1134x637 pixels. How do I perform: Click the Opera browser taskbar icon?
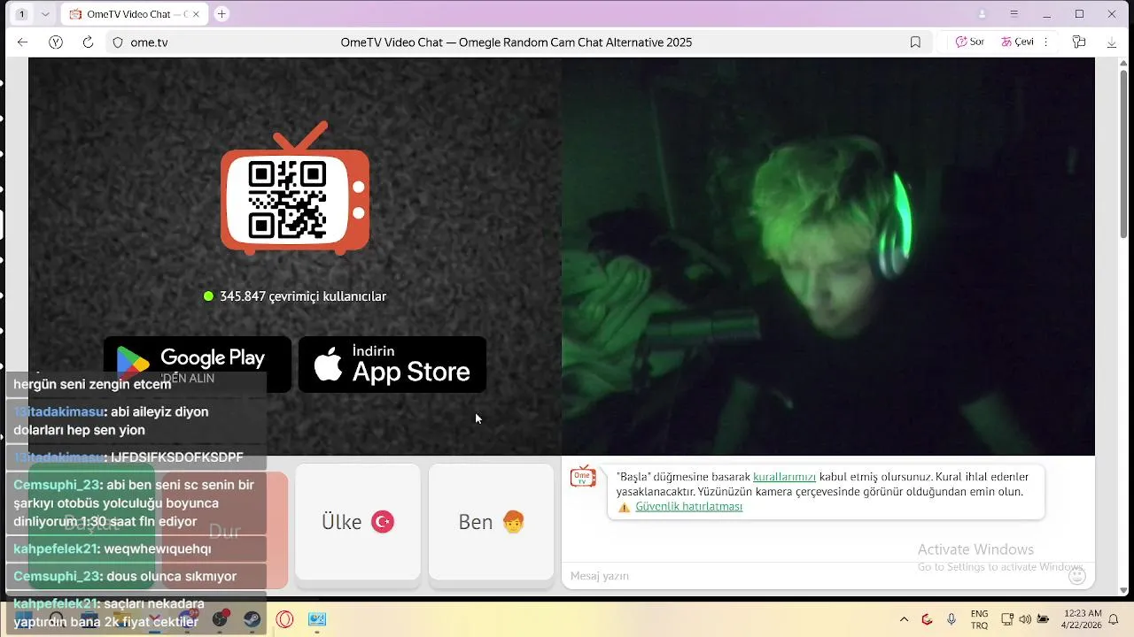point(284,619)
